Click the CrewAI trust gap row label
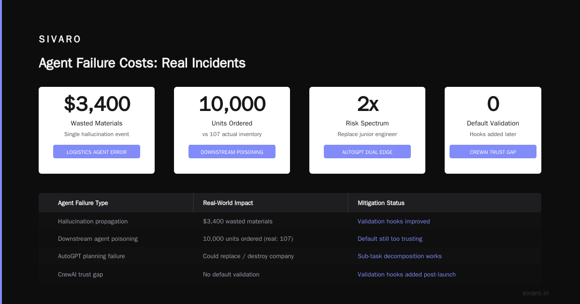The width and height of the screenshot is (580, 304). (80, 275)
